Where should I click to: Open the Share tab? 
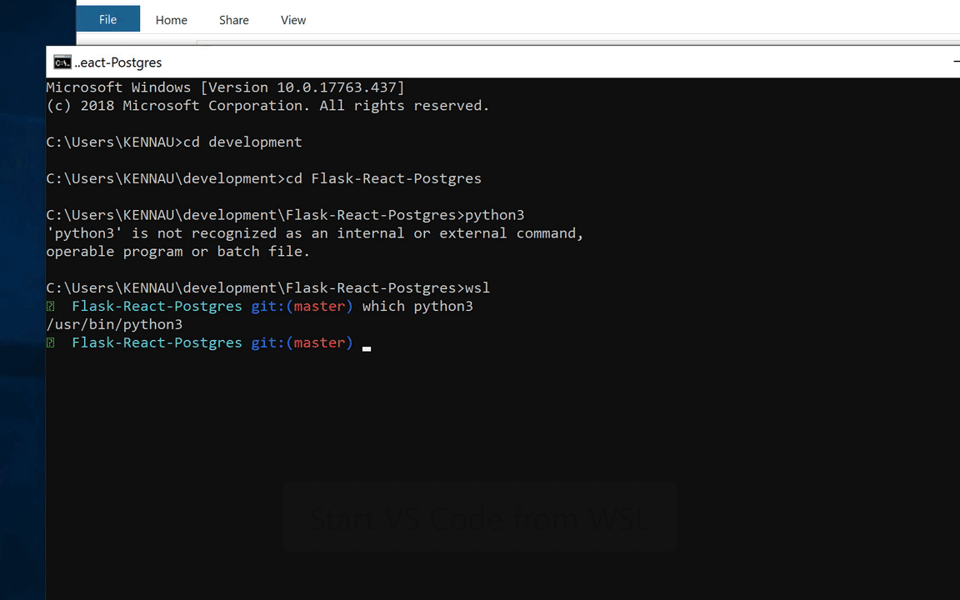pos(233,19)
